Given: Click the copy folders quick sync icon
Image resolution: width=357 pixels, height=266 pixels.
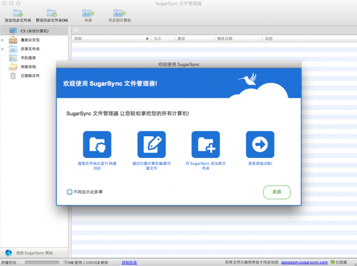Looking at the screenshot, I should coord(97,144).
